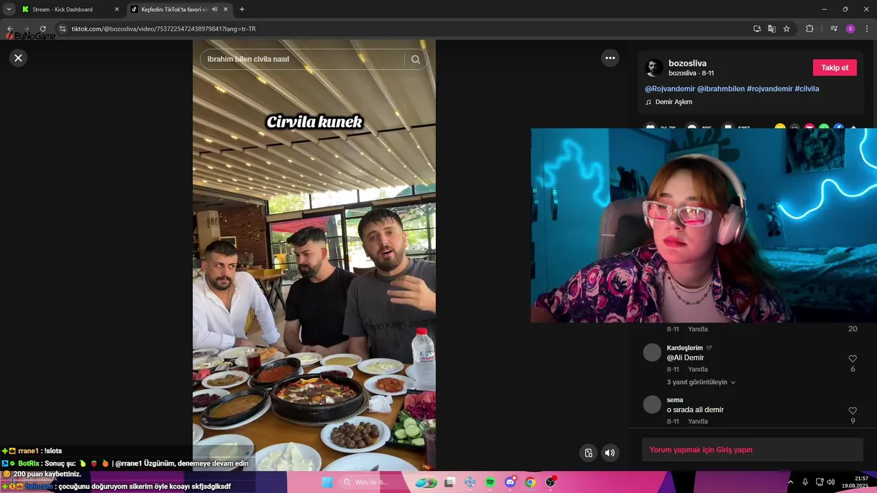Click @Ali Demir mention in comment
Image resolution: width=877 pixels, height=493 pixels.
685,358
